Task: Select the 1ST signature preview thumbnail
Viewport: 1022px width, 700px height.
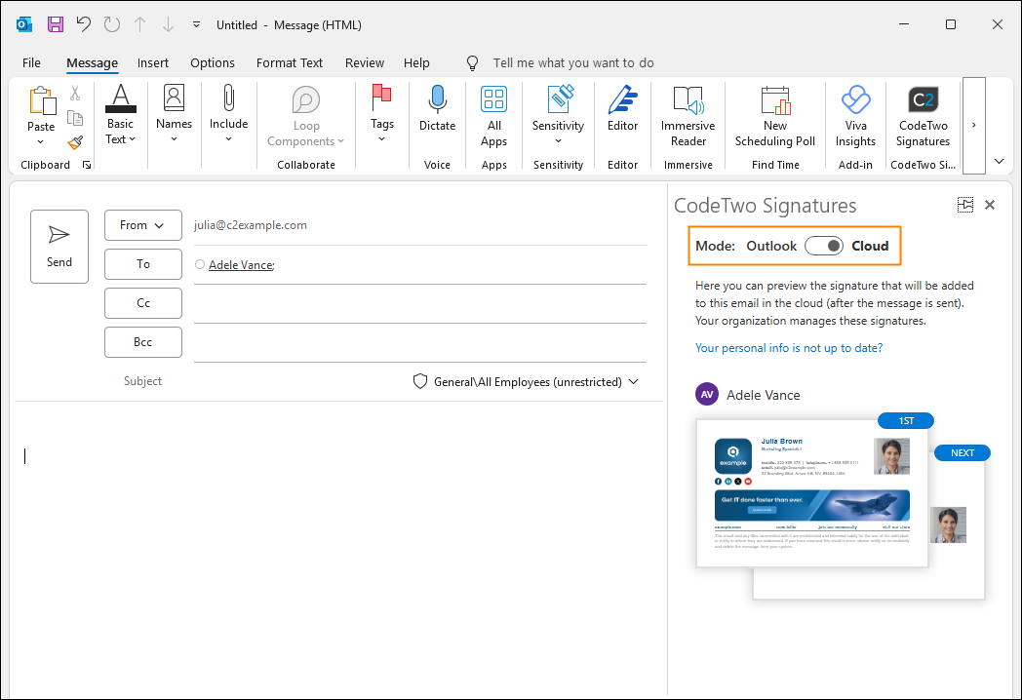Action: tap(812, 493)
